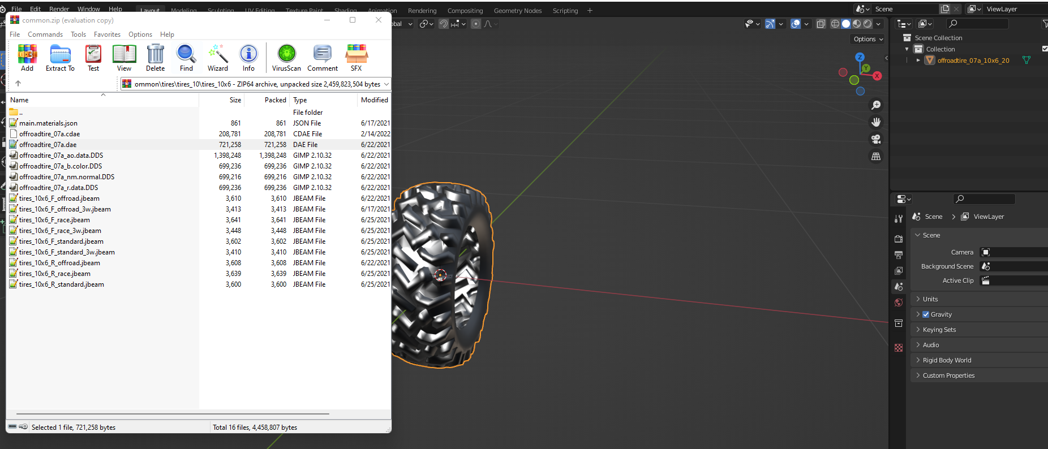Image resolution: width=1048 pixels, height=449 pixels.
Task: Click the Extract To toolbar icon
Action: coord(60,58)
